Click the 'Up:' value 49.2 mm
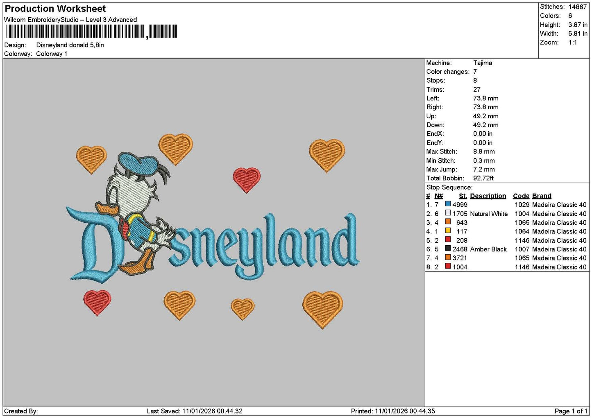The width and height of the screenshot is (592, 418). pos(486,116)
